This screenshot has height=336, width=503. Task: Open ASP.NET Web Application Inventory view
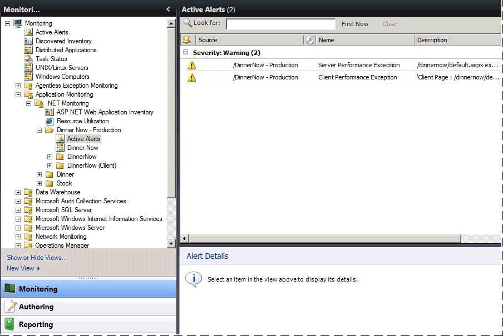click(x=104, y=112)
